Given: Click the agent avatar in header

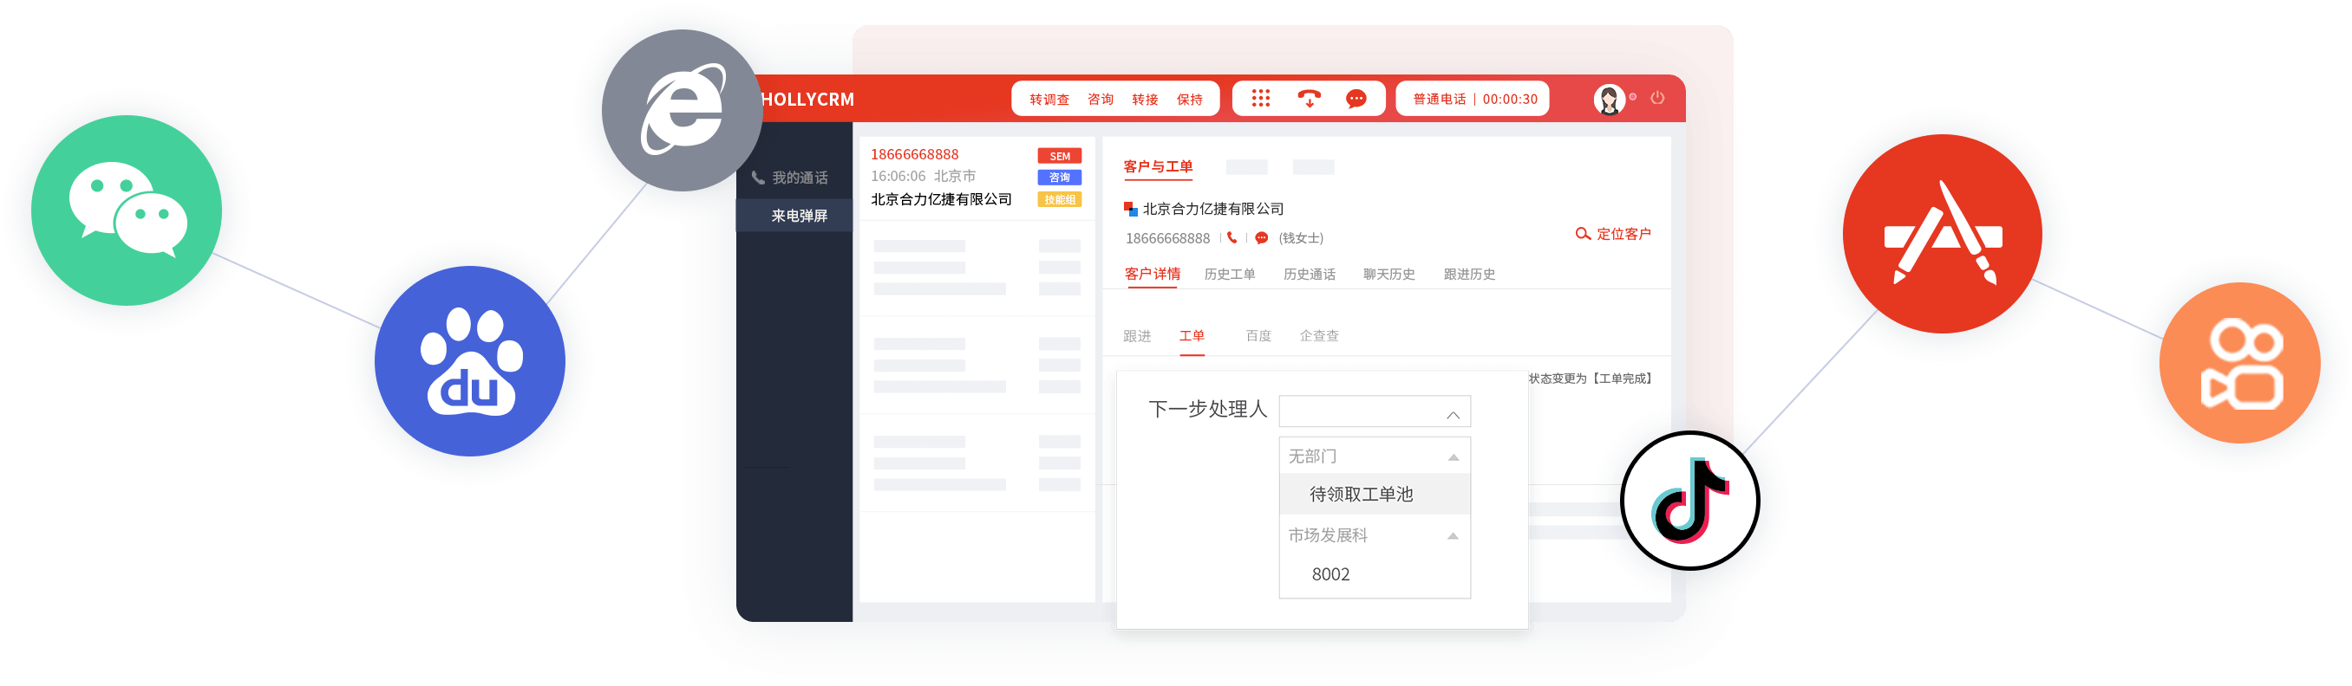Looking at the screenshot, I should point(1609,100).
